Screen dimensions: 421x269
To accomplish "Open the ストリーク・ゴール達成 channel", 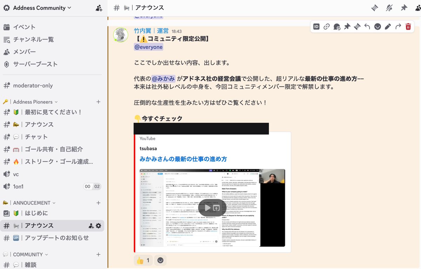I will (x=53, y=162).
